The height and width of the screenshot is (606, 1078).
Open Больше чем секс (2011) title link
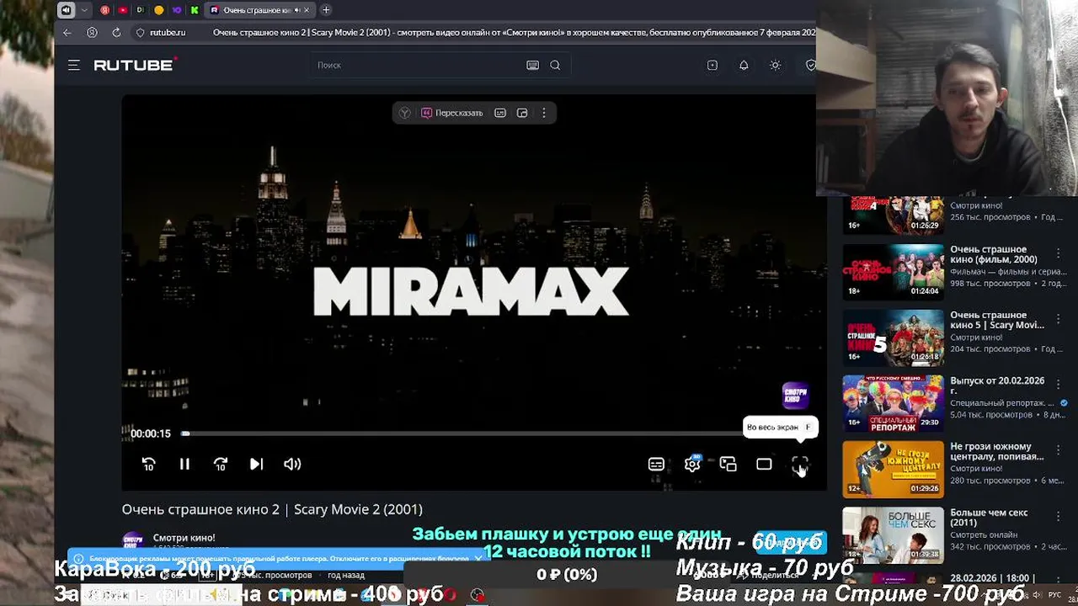pyautogui.click(x=989, y=518)
